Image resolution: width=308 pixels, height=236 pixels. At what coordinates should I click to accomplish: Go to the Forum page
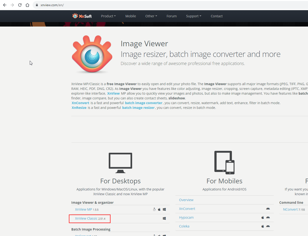pos(171,16)
